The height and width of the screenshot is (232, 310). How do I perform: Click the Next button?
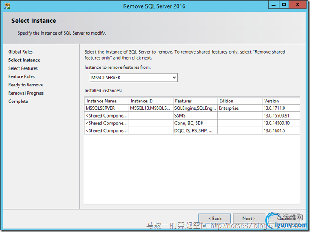(249, 219)
